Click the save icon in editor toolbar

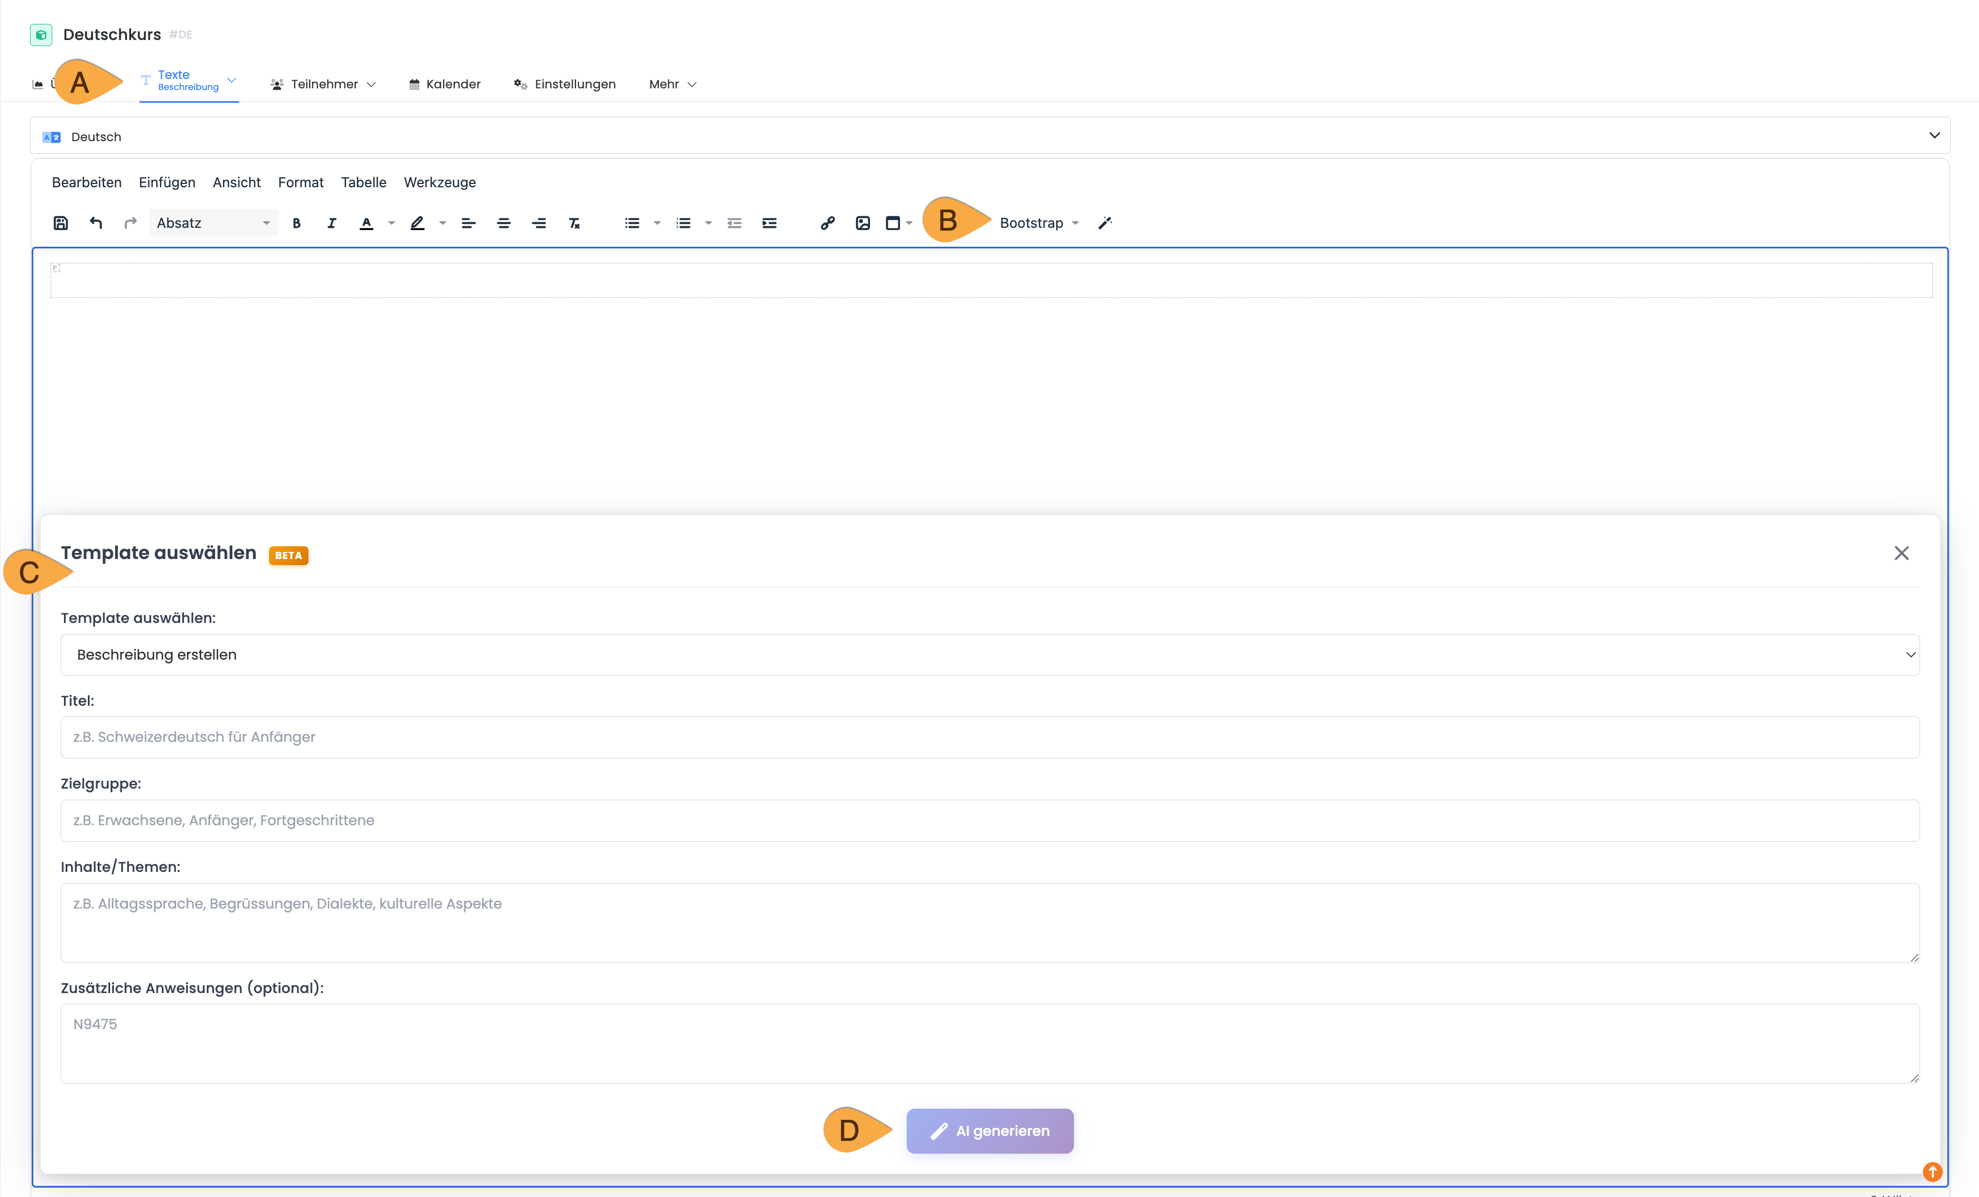point(61,223)
